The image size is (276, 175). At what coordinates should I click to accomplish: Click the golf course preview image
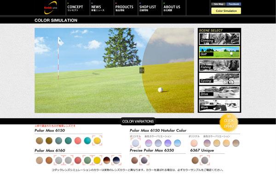114,70
